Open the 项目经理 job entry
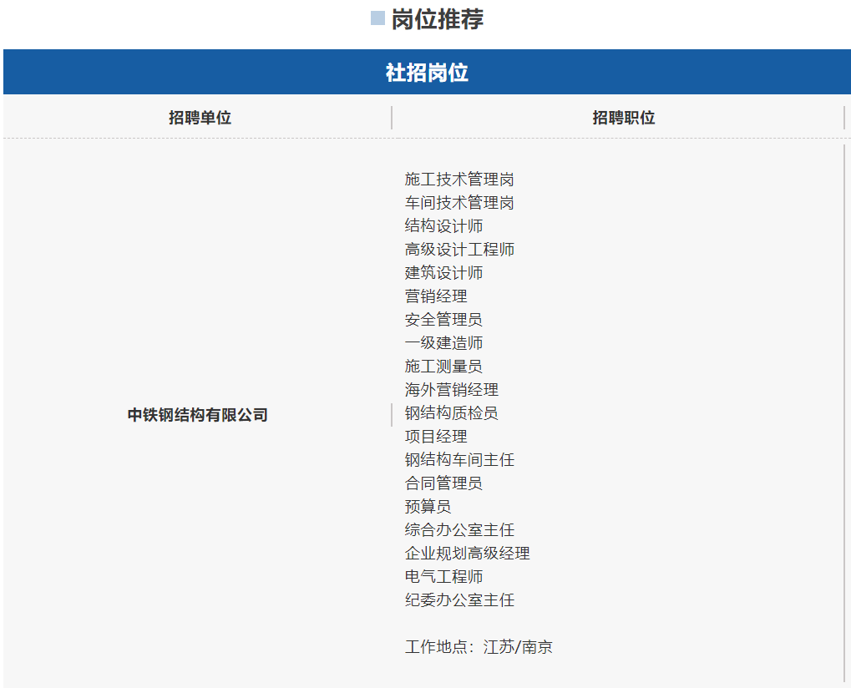This screenshot has width=851, height=688. tap(436, 436)
